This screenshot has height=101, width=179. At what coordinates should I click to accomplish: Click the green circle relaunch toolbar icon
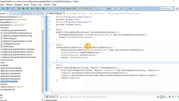tap(23, 8)
